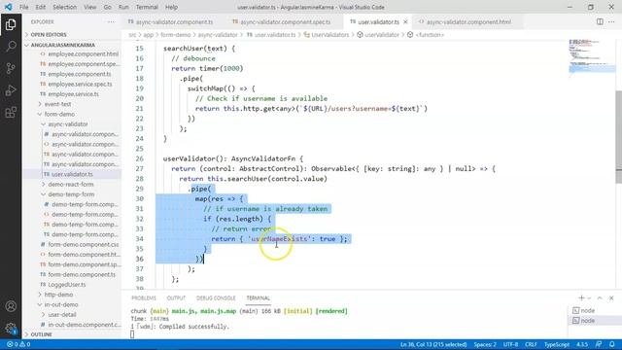
Task: Collapse the demo-temp-form folder
Action: pyautogui.click(x=71, y=194)
